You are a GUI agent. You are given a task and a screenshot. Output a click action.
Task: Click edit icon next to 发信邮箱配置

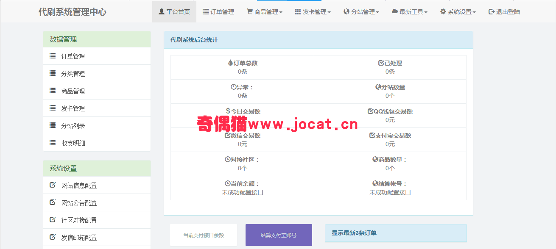click(x=53, y=237)
